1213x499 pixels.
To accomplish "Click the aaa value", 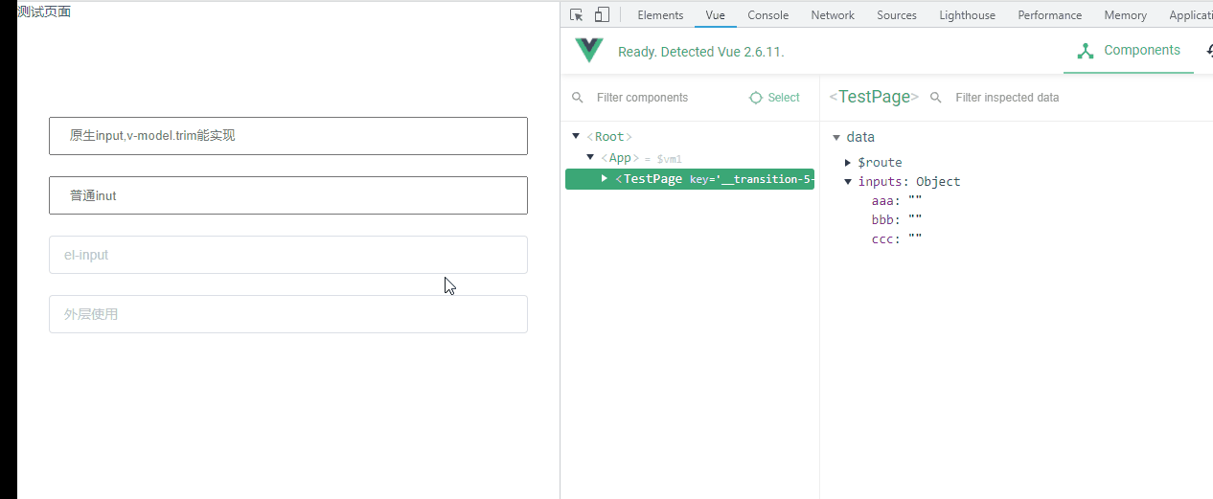I will (915, 201).
